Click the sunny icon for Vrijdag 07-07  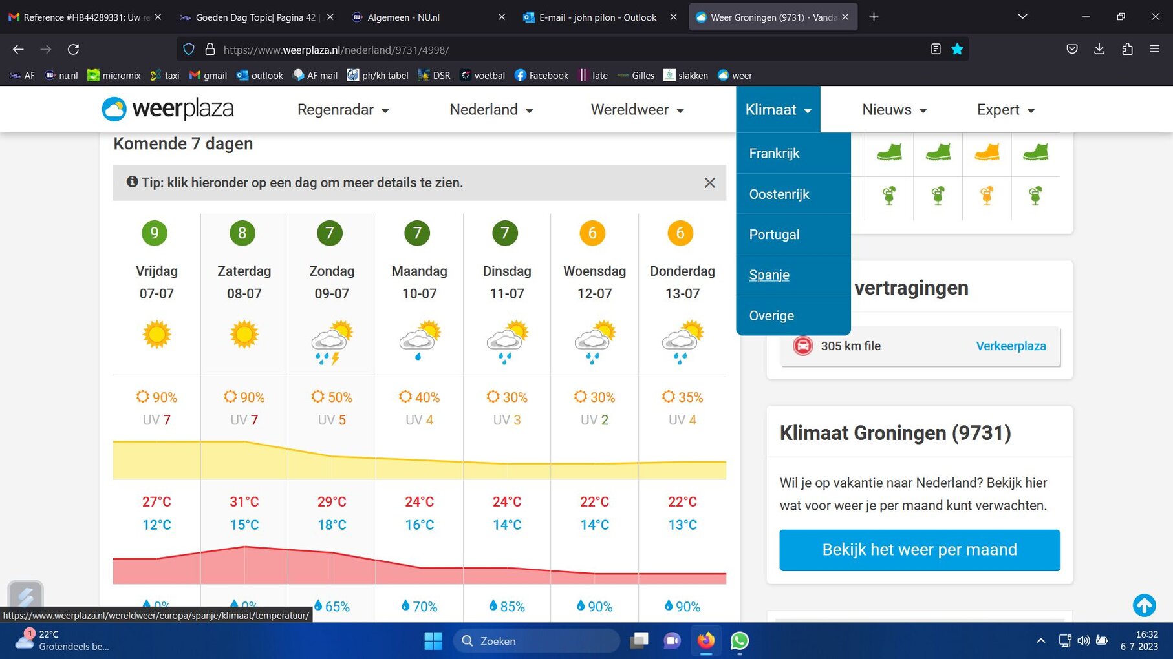pos(156,335)
